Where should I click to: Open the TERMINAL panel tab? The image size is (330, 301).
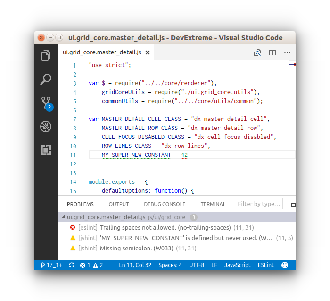(x=213, y=204)
